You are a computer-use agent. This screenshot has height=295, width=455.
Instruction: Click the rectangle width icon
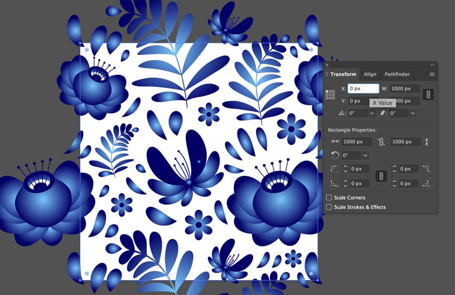[x=335, y=142]
